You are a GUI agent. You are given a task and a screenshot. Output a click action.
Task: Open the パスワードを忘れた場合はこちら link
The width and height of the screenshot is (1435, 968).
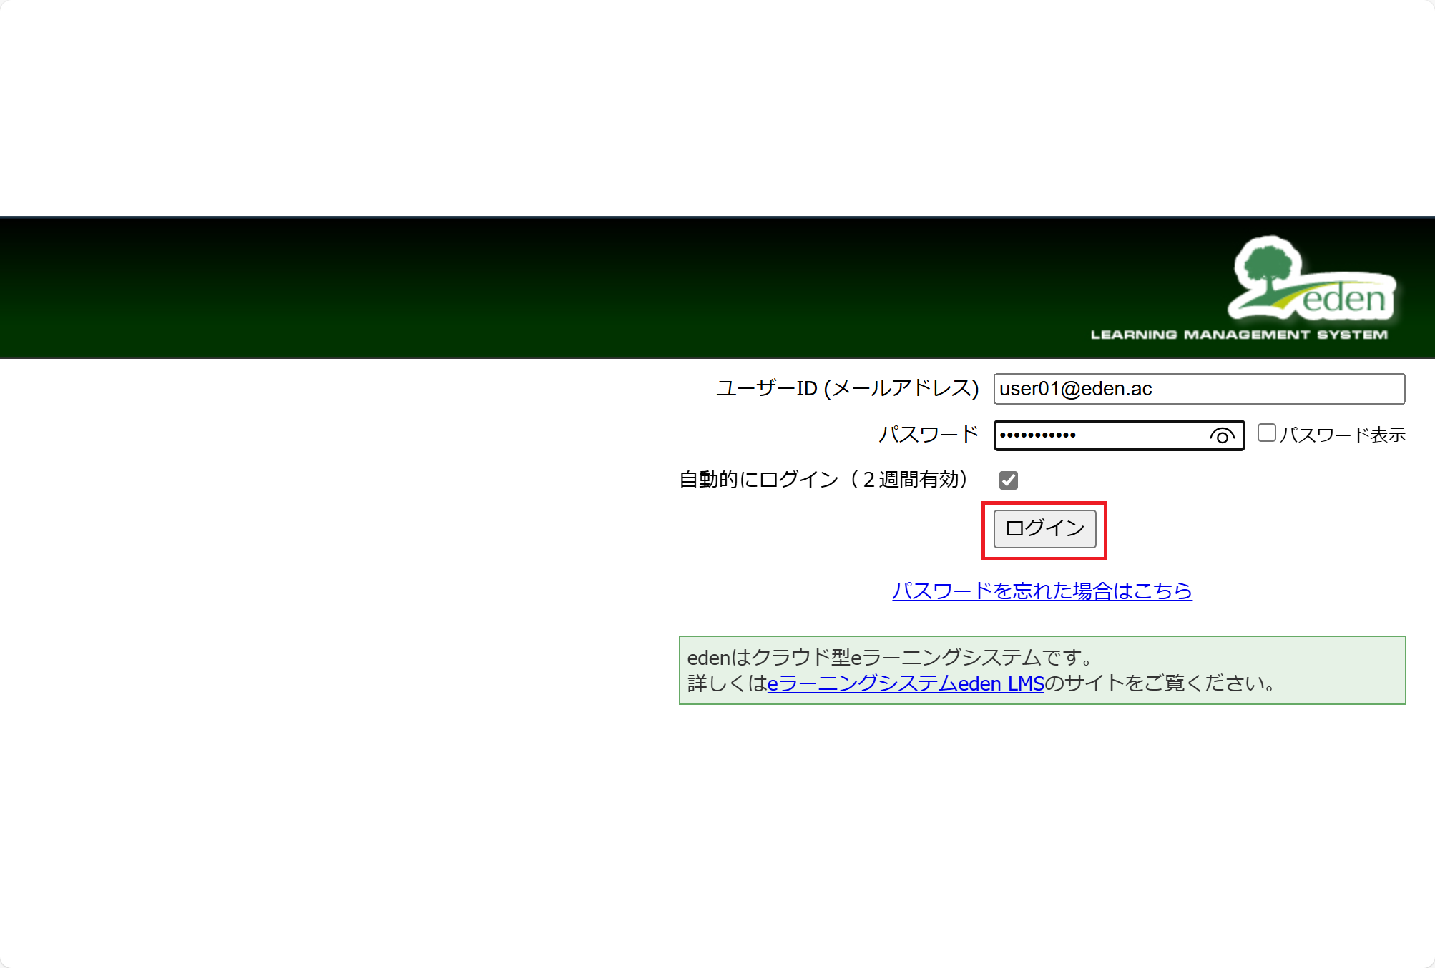pos(1042,591)
